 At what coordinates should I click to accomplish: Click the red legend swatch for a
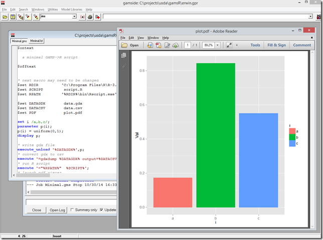[x=292, y=131]
